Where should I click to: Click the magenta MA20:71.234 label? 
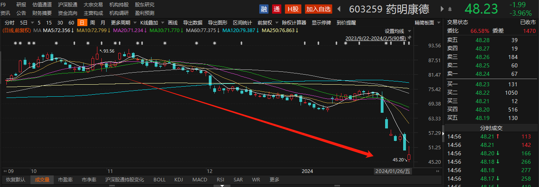[x=130, y=30]
